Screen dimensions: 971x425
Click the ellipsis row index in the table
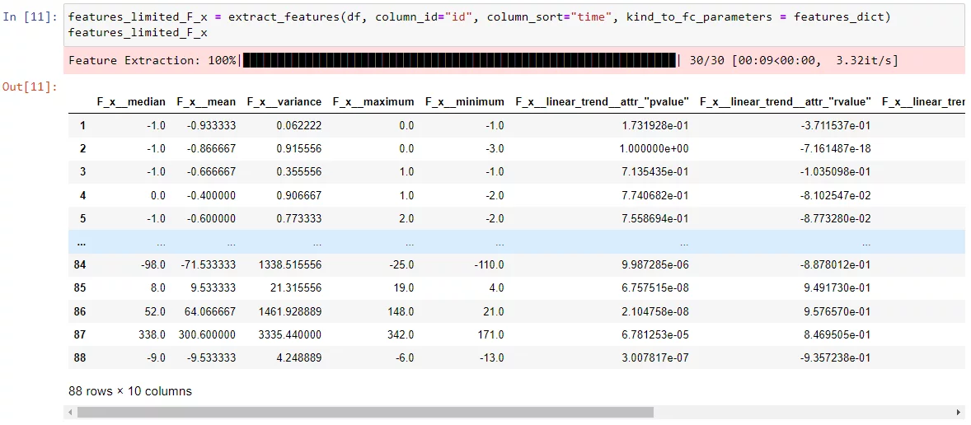81,242
